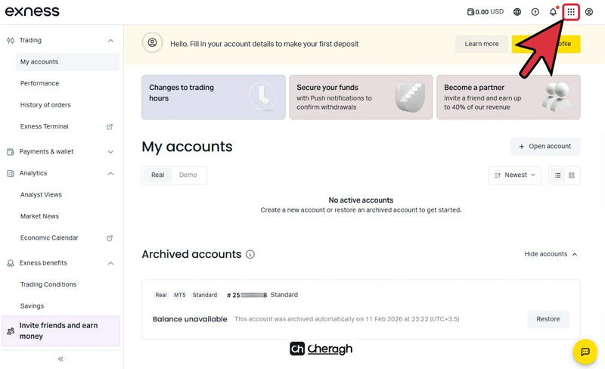The width and height of the screenshot is (605, 369).
Task: Switch to list view layout
Action: pyautogui.click(x=557, y=175)
